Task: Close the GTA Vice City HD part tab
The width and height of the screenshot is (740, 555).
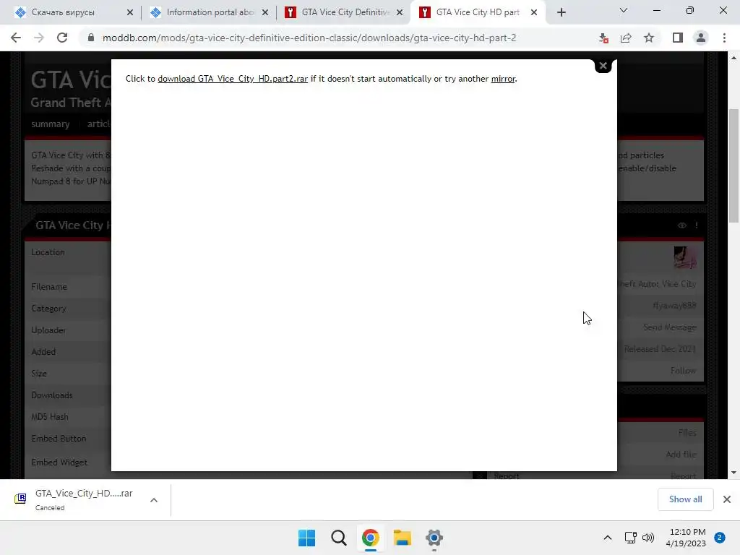Action: (x=534, y=12)
